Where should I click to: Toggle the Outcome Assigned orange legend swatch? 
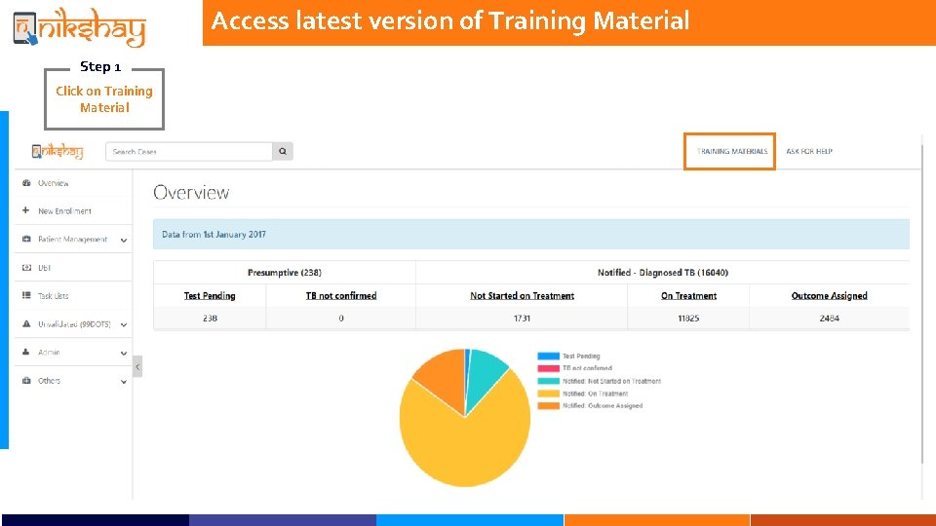point(548,405)
